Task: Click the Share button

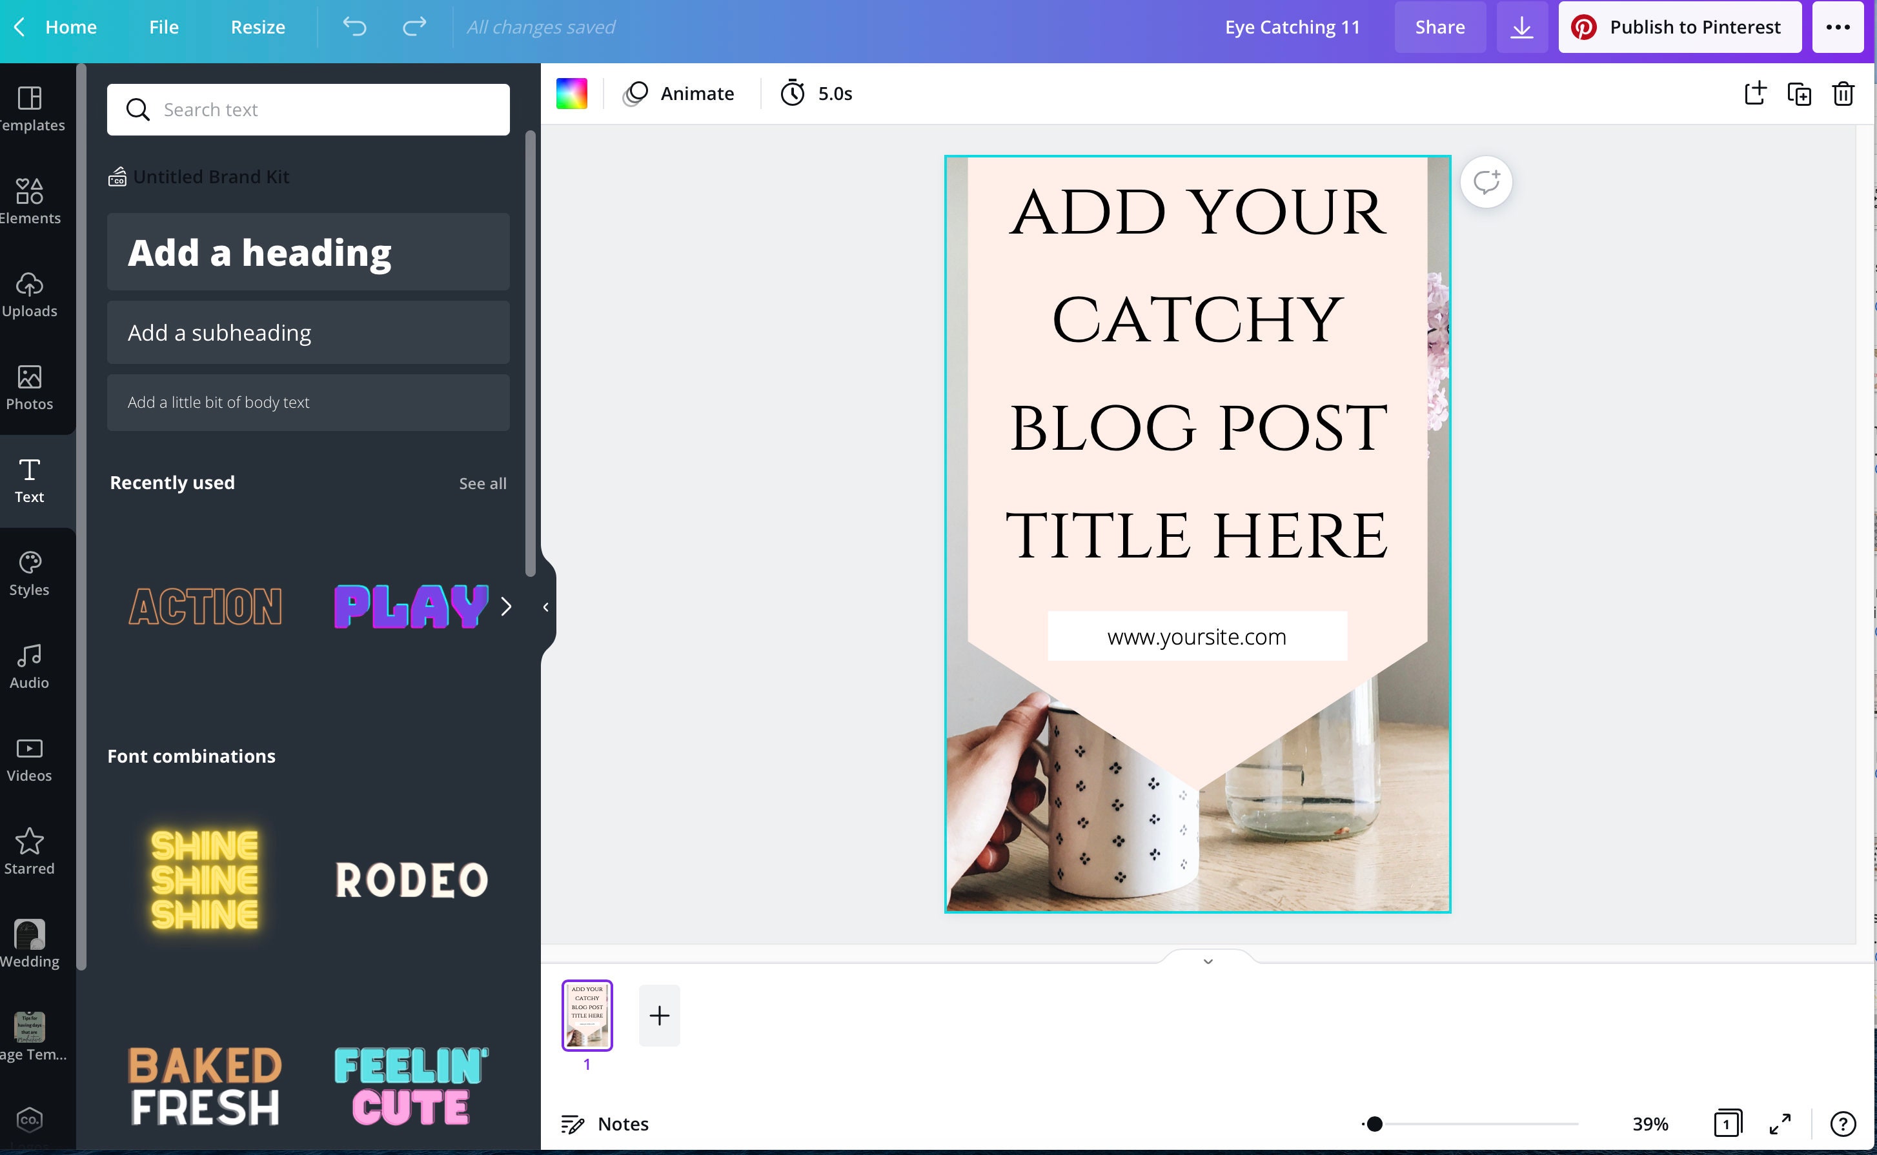Action: [1439, 26]
